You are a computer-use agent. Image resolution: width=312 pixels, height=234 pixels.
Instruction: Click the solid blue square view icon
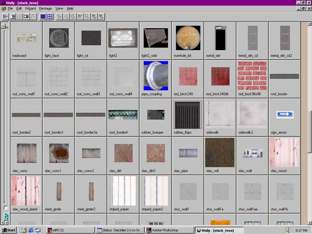point(43,16)
